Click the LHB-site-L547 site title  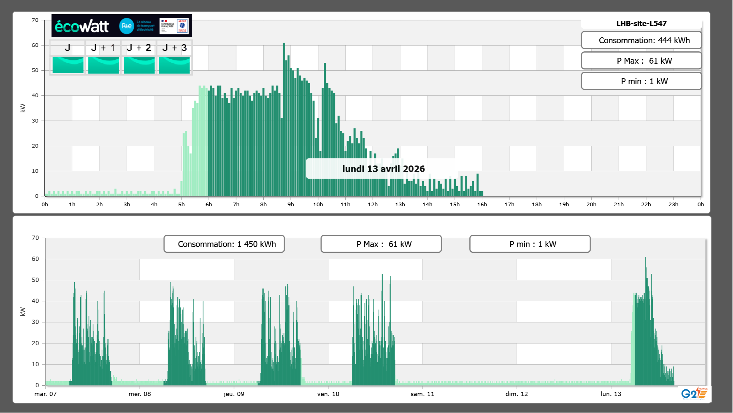click(641, 23)
